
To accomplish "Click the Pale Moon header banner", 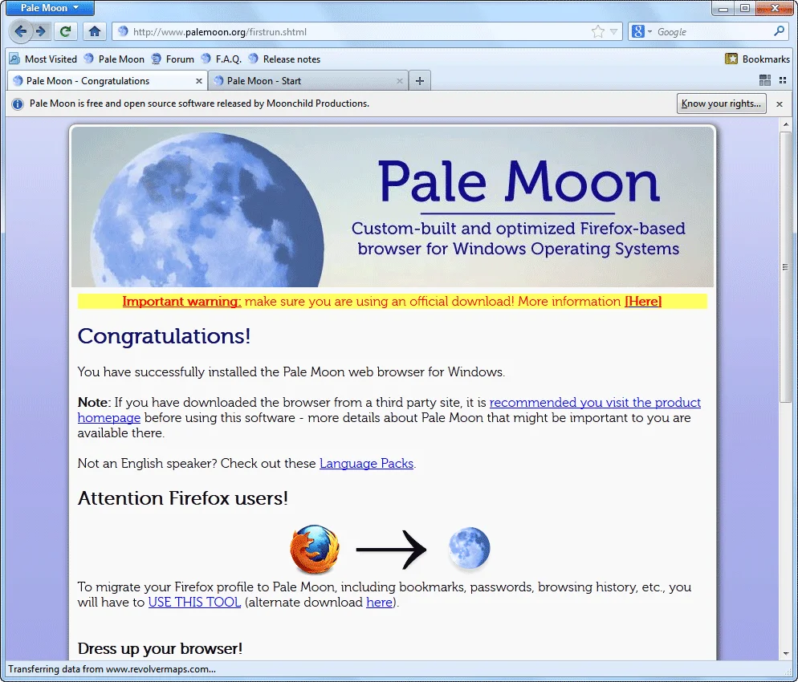I will pos(393,207).
